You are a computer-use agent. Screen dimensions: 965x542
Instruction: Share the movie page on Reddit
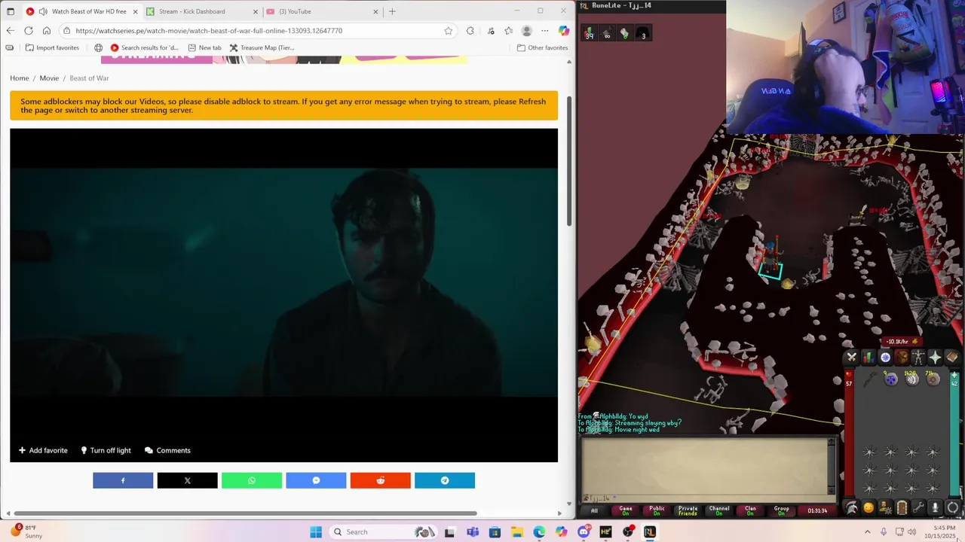point(380,480)
